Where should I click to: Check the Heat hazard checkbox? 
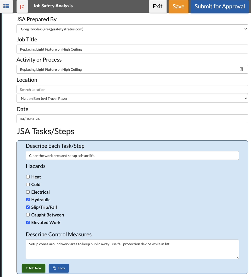click(x=28, y=177)
